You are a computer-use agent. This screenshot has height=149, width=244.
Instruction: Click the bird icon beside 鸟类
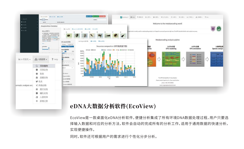click(37, 82)
